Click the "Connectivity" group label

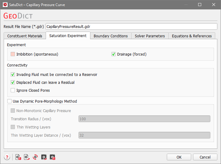coord(17,65)
